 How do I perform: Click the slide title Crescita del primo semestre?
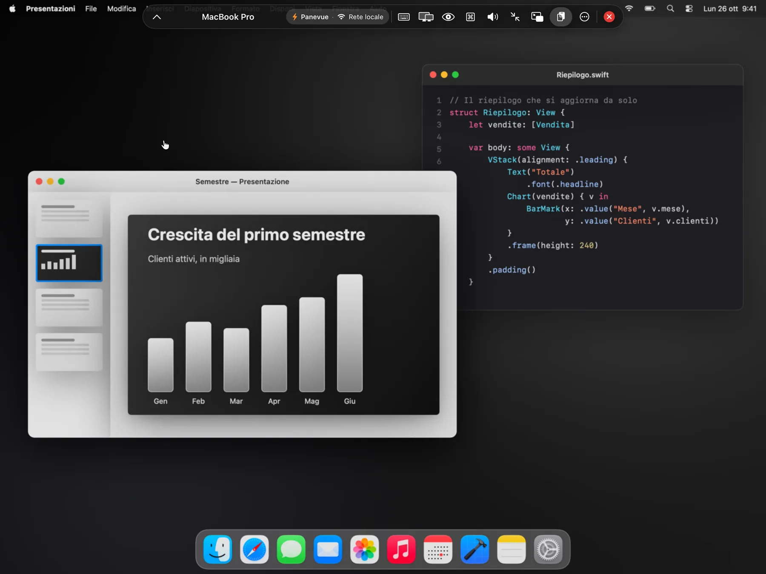coord(256,235)
